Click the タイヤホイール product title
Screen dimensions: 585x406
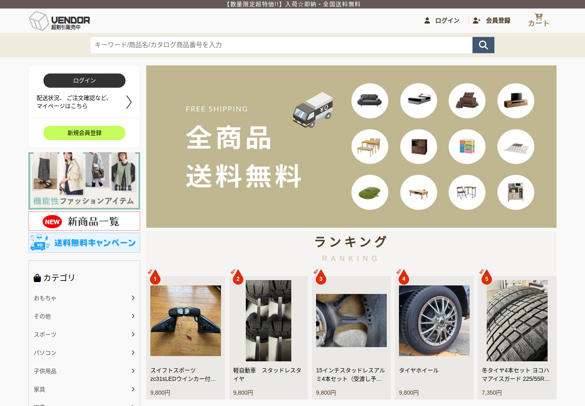pos(419,370)
